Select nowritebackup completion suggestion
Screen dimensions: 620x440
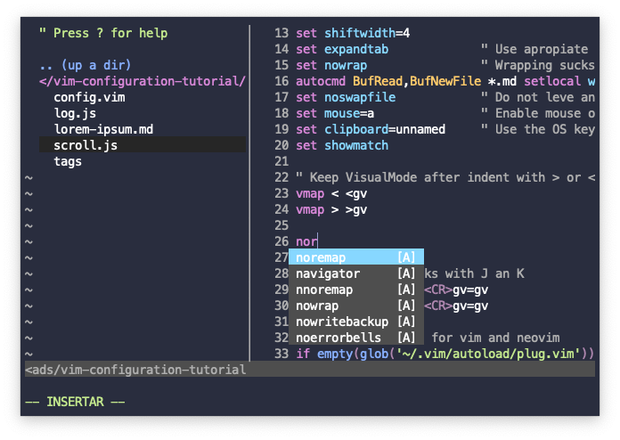point(356,322)
